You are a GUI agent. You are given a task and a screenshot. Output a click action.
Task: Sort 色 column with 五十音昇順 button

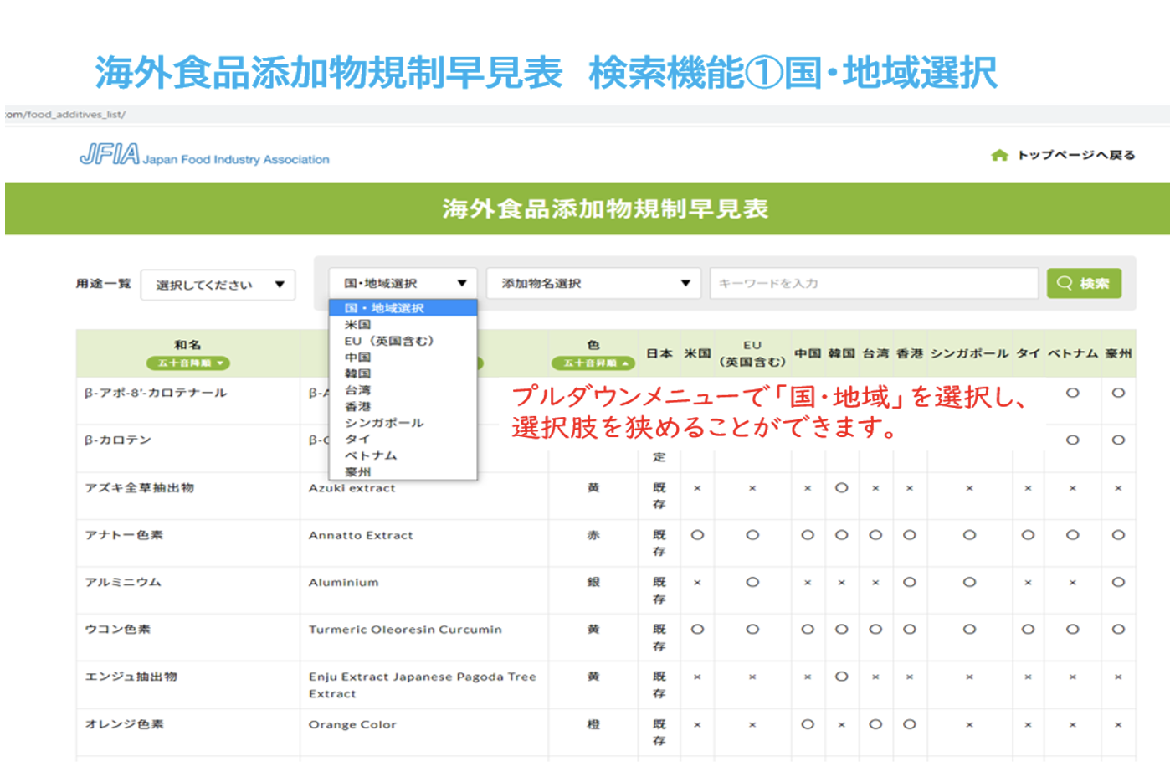point(593,363)
